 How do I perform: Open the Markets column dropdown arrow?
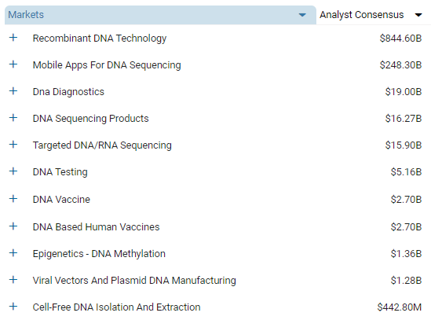point(302,15)
